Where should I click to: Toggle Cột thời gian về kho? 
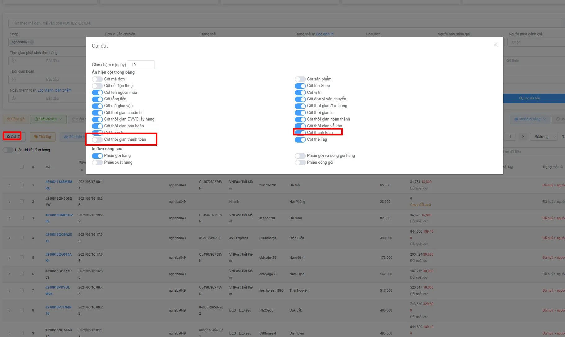pyautogui.click(x=300, y=126)
